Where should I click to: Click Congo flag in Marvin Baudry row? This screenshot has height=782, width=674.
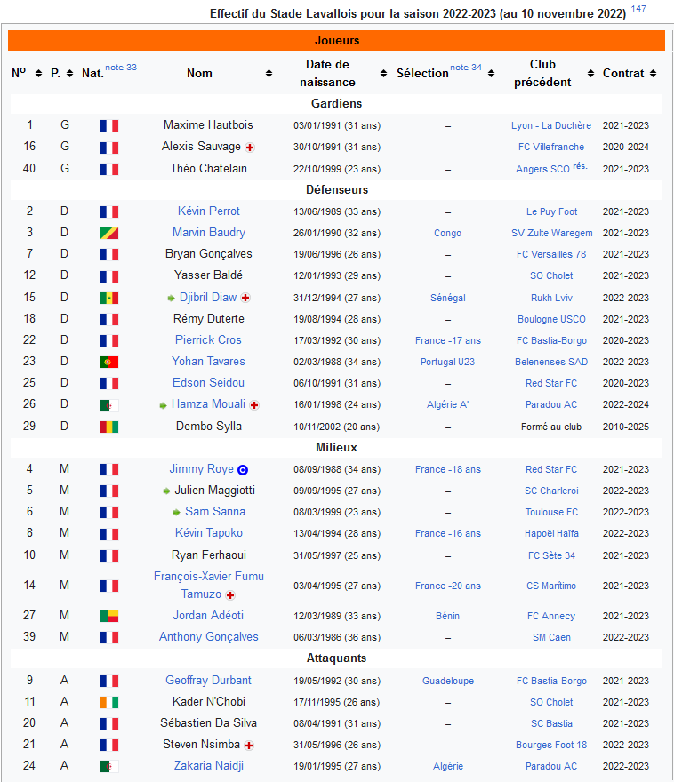(109, 234)
